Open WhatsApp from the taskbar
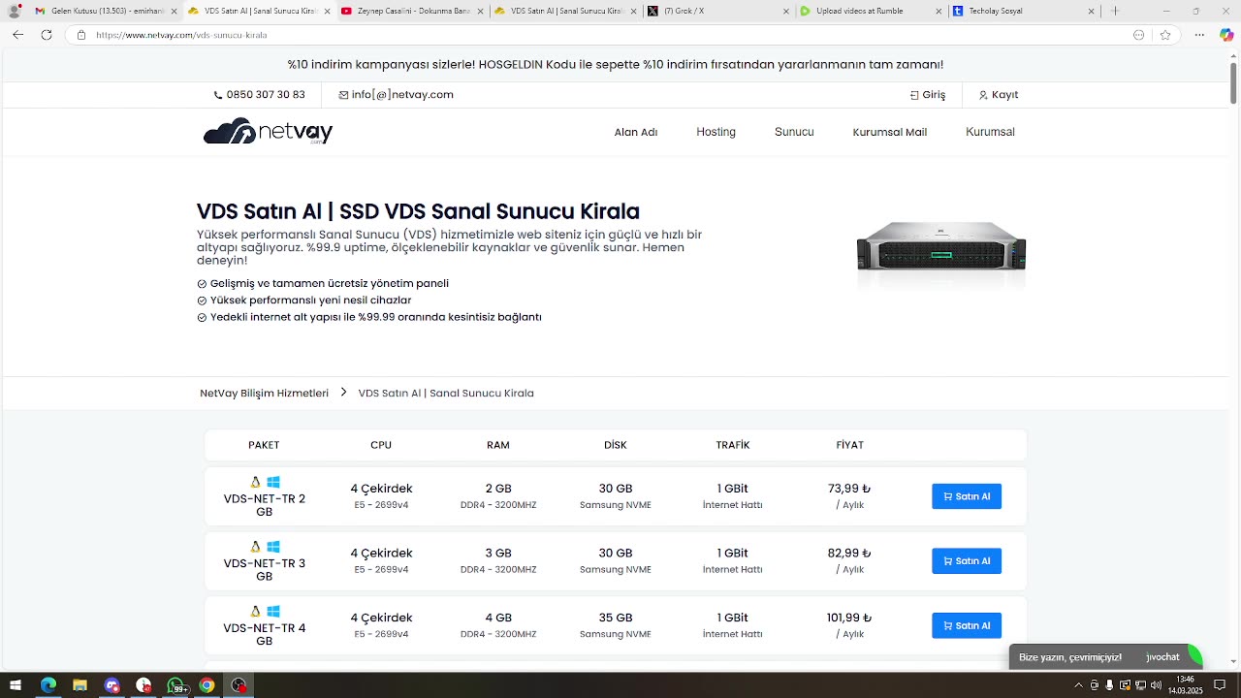This screenshot has height=698, width=1241. tap(175, 685)
